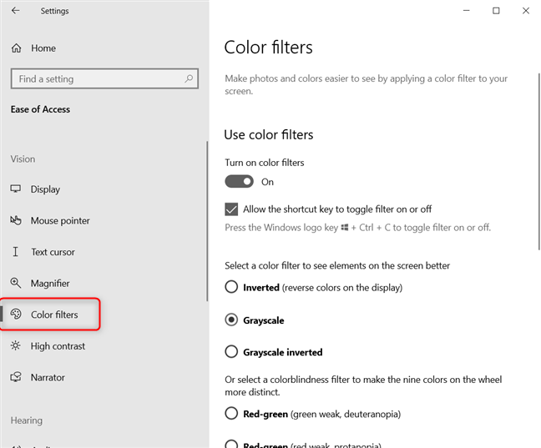Viewport: 541px width, 448px height.
Task: Click the sidebar vertical scrollbar
Action: pyautogui.click(x=206, y=221)
